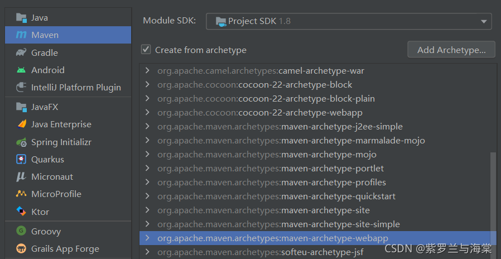The height and width of the screenshot is (259, 501).
Task: Expand cocoon-22-archetype-block-plain entry
Action: (147, 98)
